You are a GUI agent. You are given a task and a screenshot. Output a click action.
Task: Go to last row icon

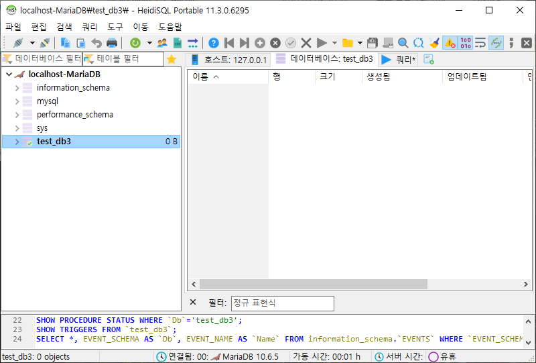click(244, 43)
